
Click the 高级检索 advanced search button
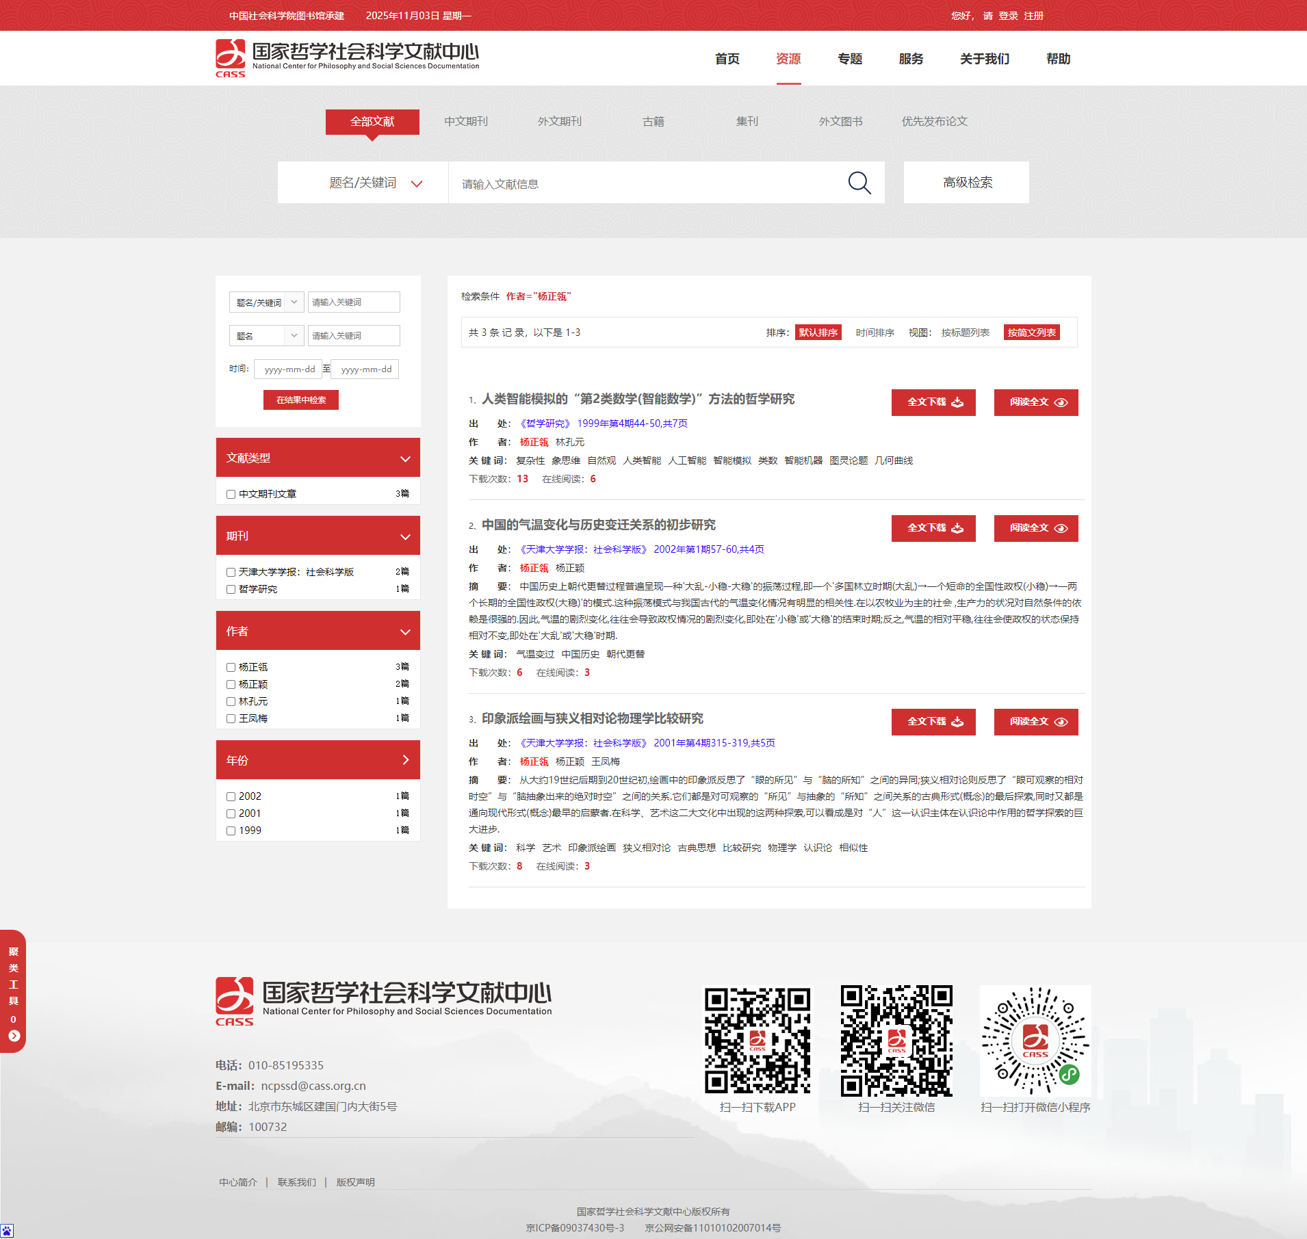point(966,183)
